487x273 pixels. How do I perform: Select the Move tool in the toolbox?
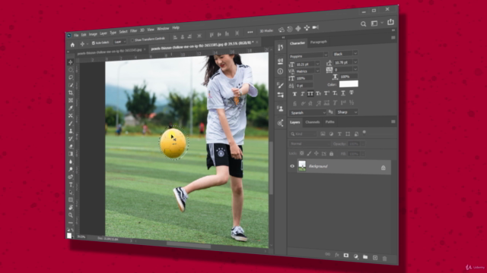point(71,62)
